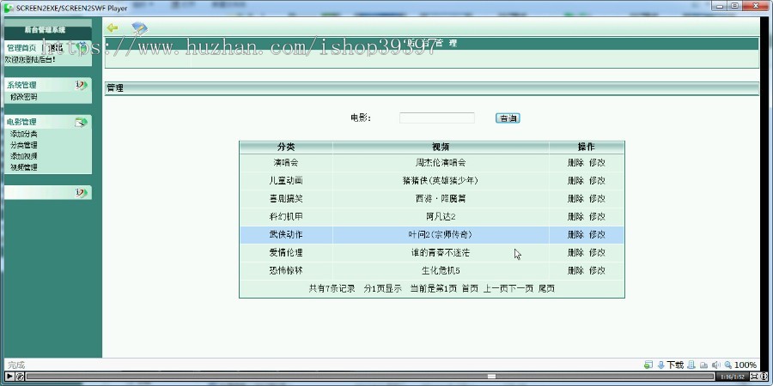
Task: Click the play button in the player
Action: coord(9,377)
